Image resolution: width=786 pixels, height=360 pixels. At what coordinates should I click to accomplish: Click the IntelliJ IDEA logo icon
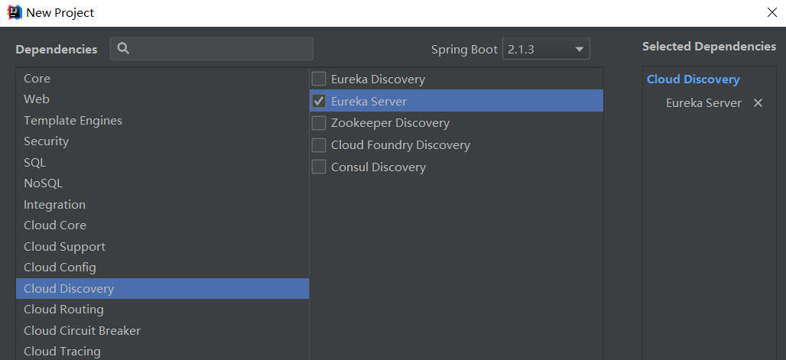tap(15, 12)
